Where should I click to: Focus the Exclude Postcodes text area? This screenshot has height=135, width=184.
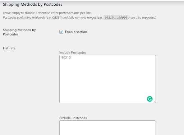[107, 128]
